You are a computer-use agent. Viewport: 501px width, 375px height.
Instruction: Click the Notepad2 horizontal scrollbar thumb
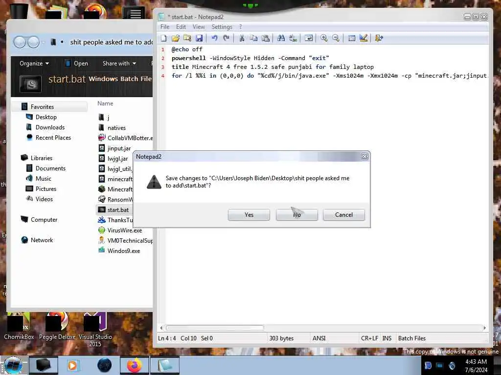click(215, 328)
